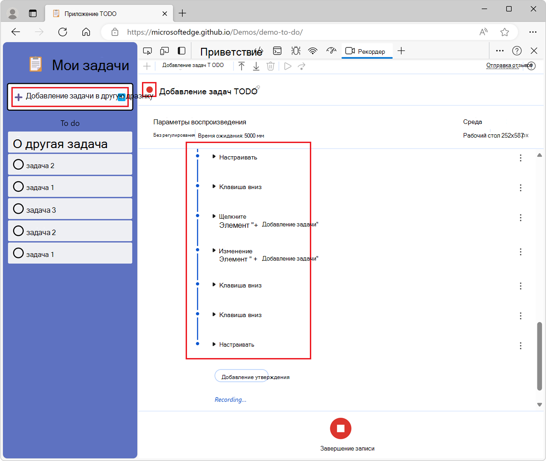Image resolution: width=546 pixels, height=461 pixels.
Task: Click the Read aloud icon
Action: tap(484, 32)
